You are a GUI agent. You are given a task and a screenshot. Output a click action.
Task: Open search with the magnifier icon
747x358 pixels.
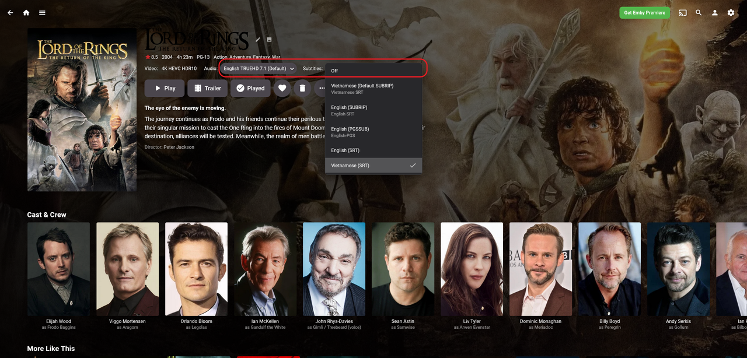tap(699, 13)
